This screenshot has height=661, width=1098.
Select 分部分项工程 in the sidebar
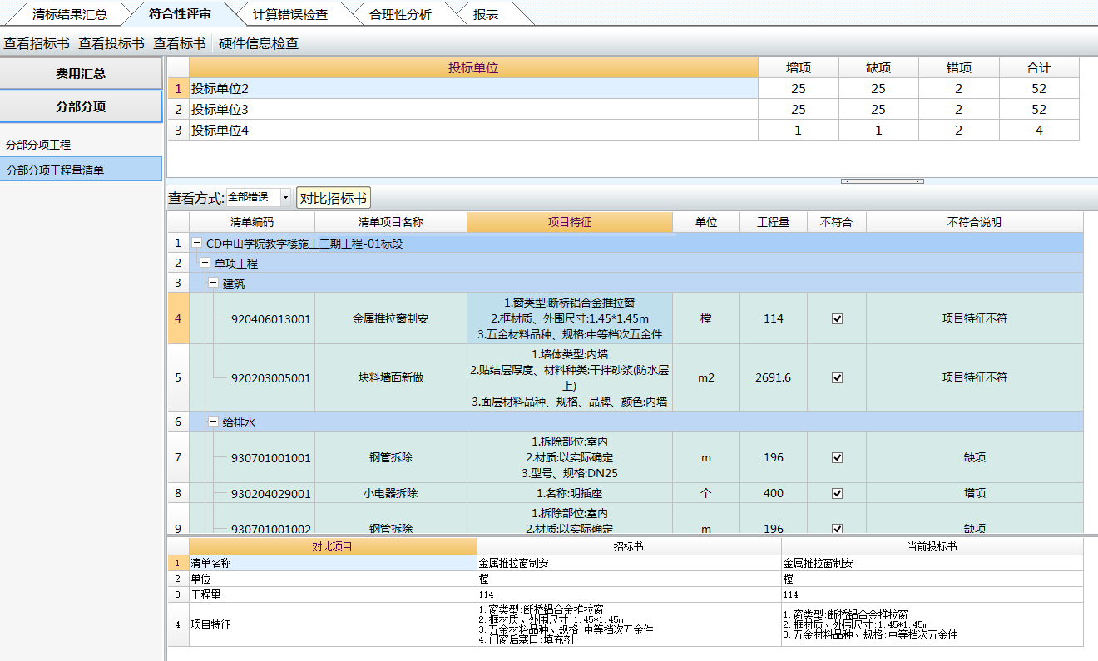[x=38, y=145]
